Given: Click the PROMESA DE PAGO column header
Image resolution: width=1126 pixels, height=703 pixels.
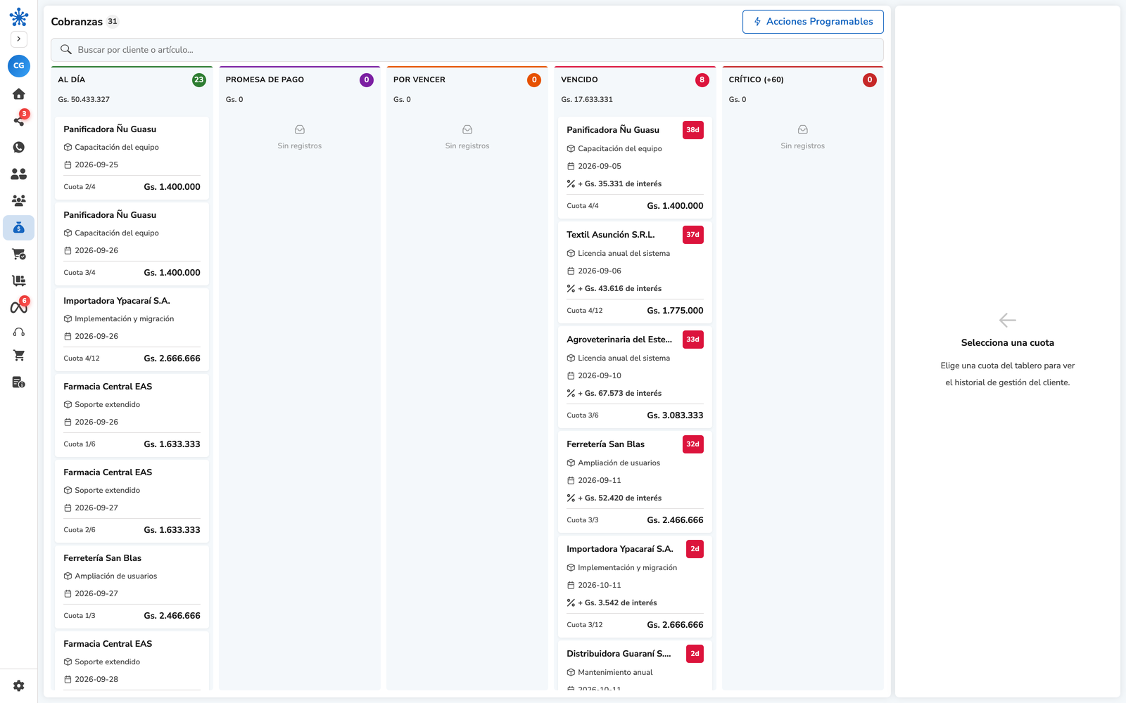Looking at the screenshot, I should pos(265,79).
